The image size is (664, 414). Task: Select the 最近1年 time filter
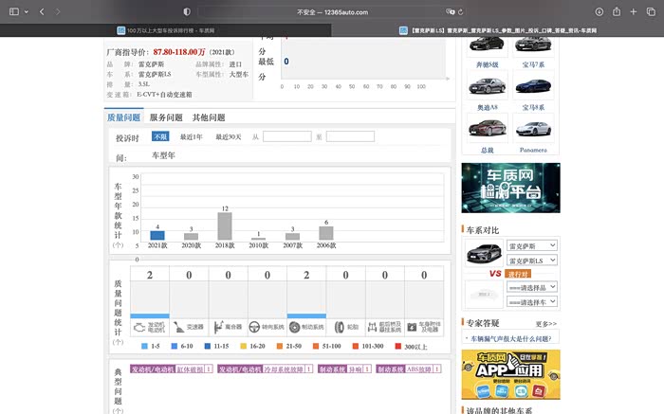pos(191,137)
